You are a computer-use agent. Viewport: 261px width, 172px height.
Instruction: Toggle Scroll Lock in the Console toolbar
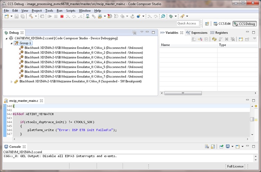click(x=212, y=147)
